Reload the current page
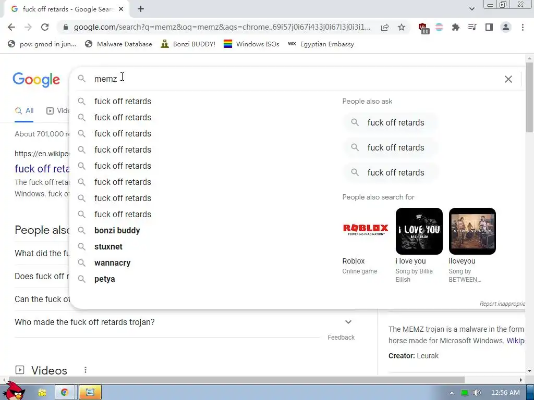This screenshot has height=400, width=534. click(x=45, y=27)
